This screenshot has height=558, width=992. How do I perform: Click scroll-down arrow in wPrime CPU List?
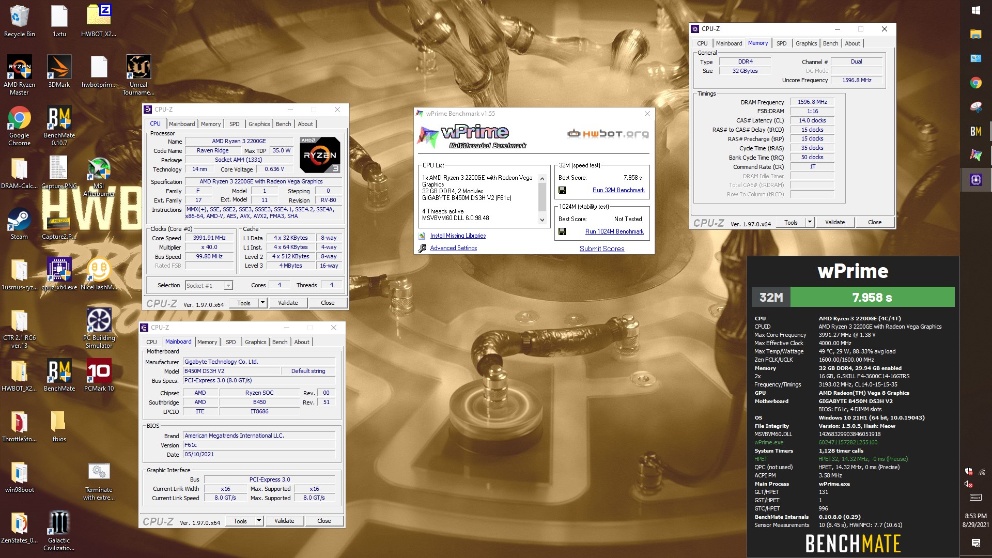[x=542, y=220]
